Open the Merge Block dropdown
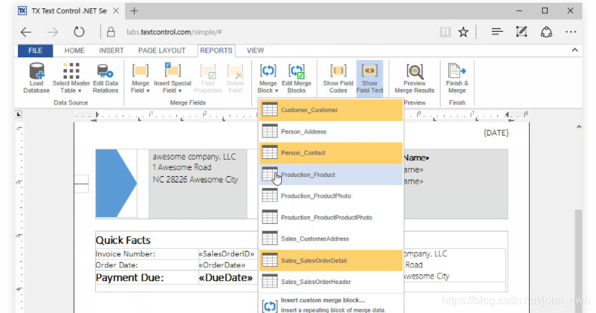 coord(268,78)
